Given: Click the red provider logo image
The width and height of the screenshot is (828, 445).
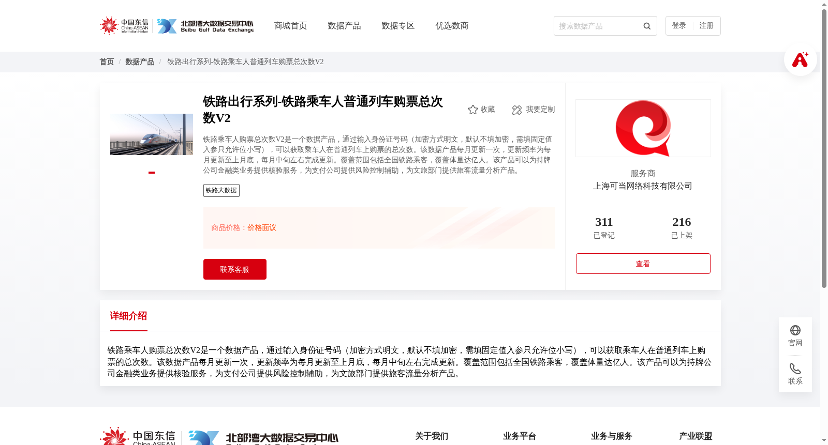Looking at the screenshot, I should (643, 128).
